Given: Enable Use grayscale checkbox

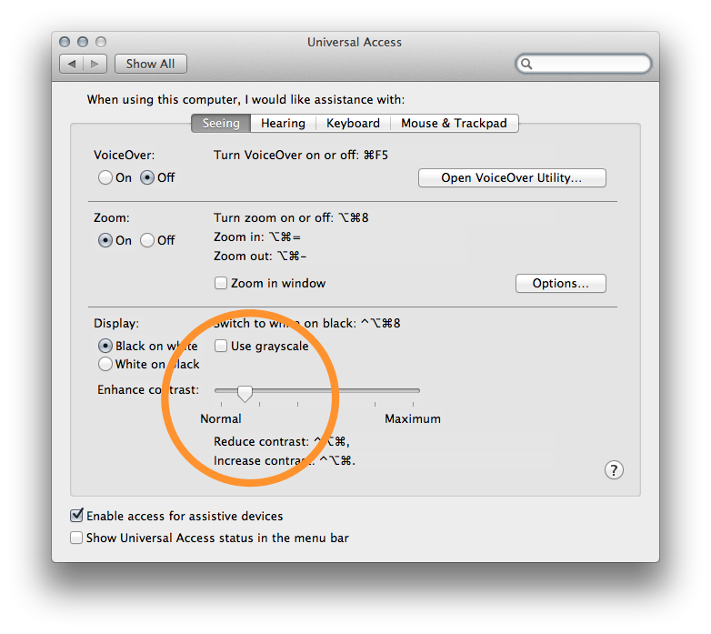Looking at the screenshot, I should pyautogui.click(x=221, y=346).
